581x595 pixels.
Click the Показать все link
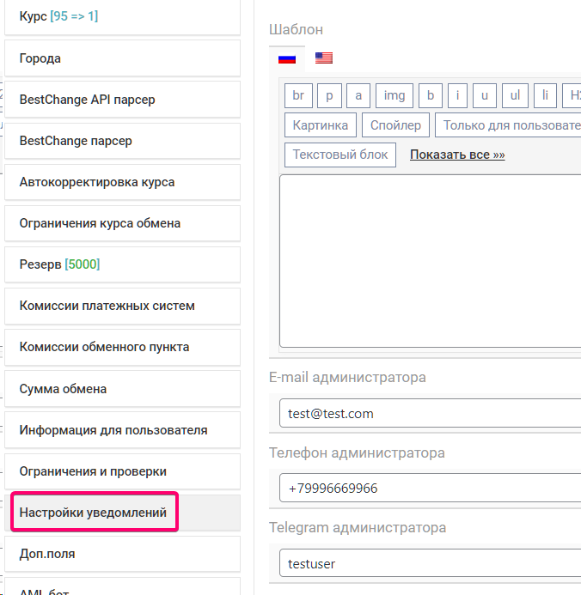[457, 155]
